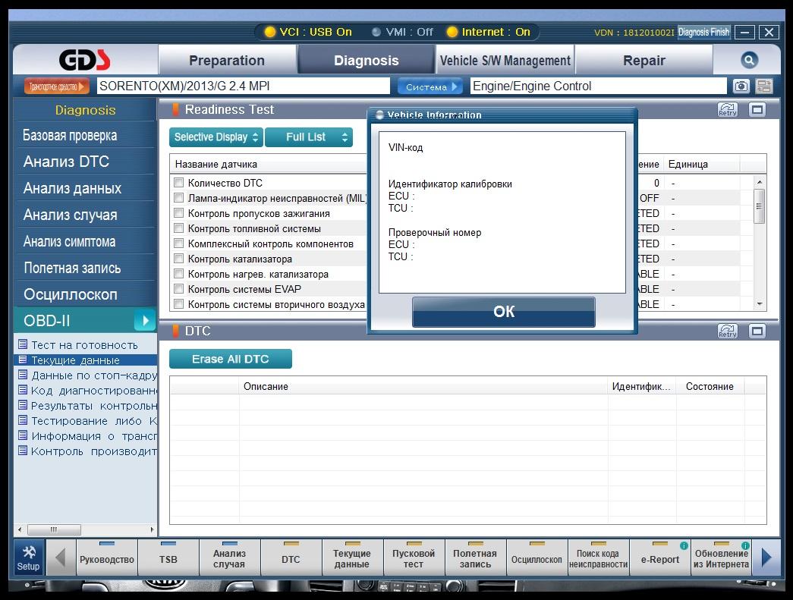
Task: Check the Контроль катализатора checkbox
Action: pyautogui.click(x=178, y=259)
